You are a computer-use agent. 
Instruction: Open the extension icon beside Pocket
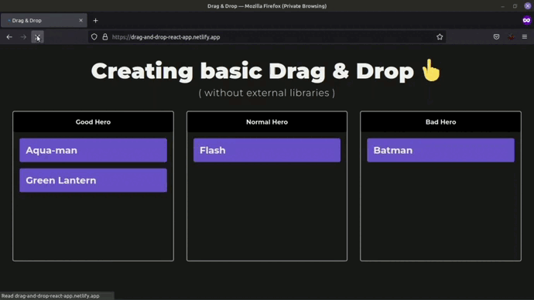[512, 37]
